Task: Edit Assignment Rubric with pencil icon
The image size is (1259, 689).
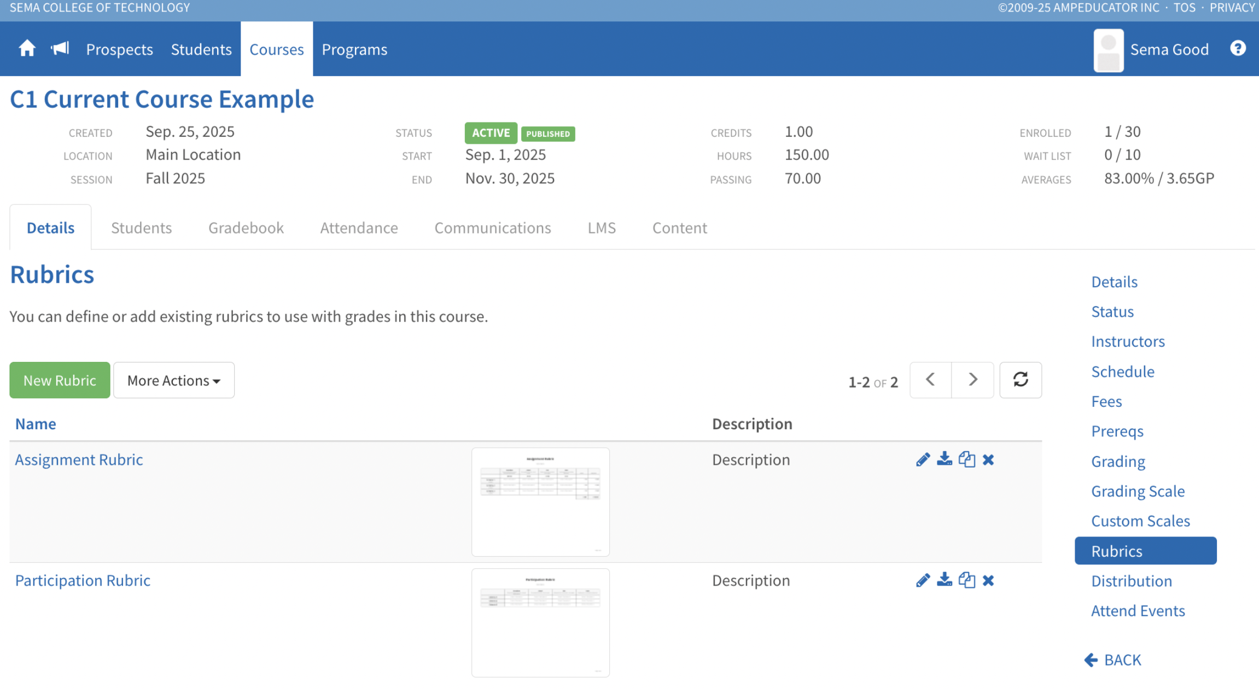Action: [923, 460]
